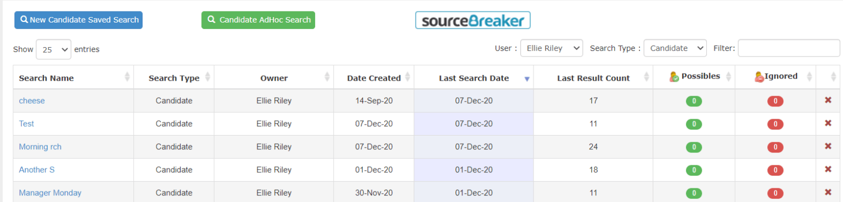Click the SourceBreaker logo
The image size is (843, 202).
[x=473, y=20]
